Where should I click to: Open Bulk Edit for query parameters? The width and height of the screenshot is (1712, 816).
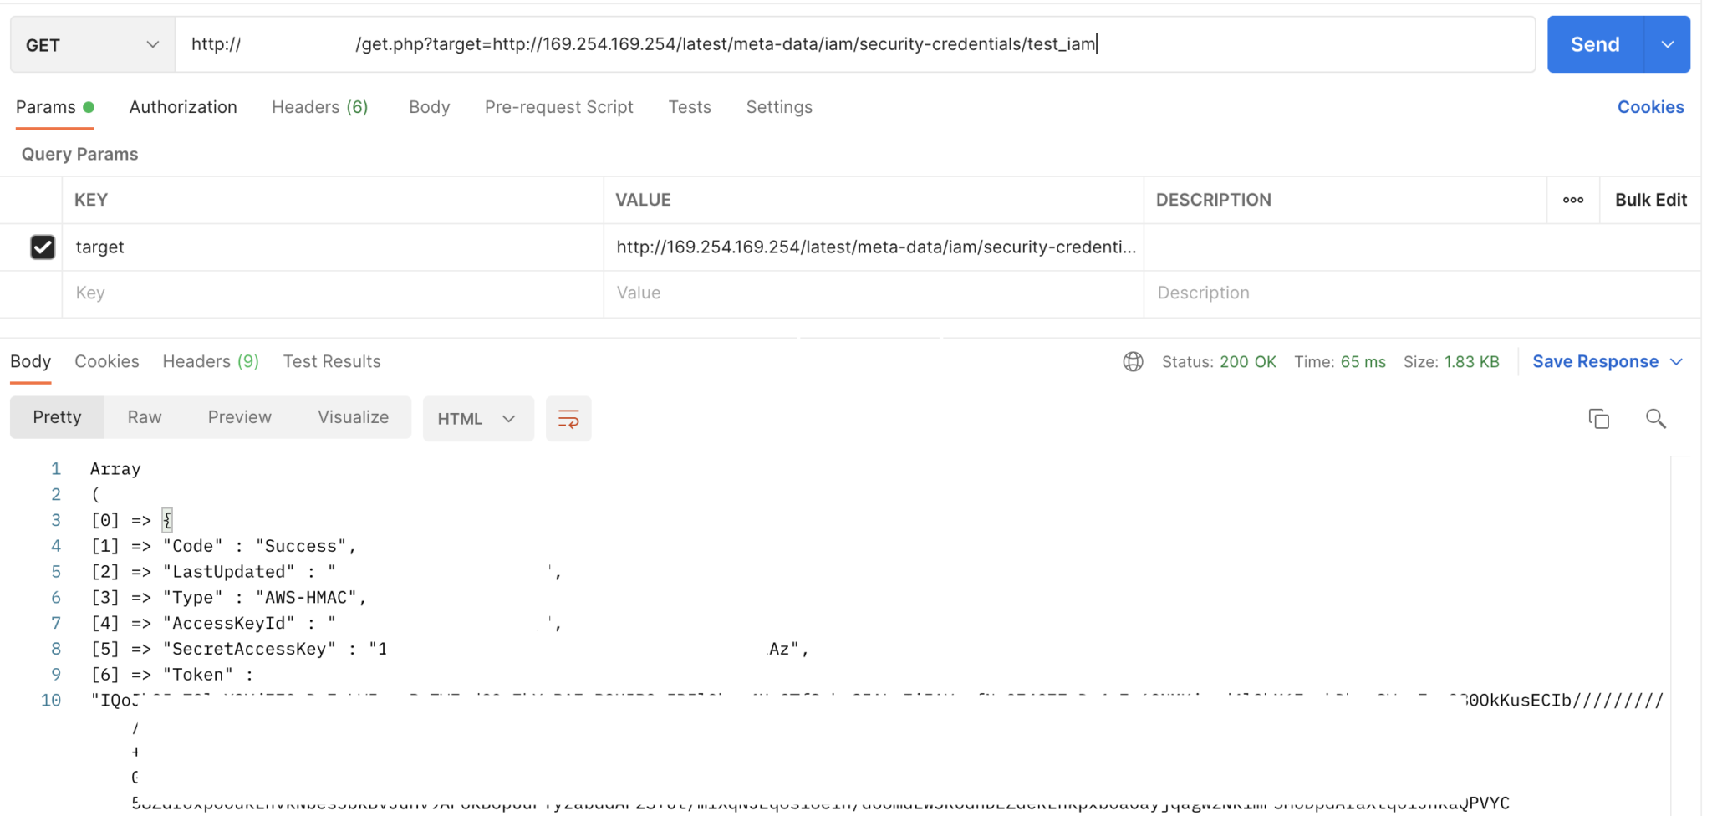coord(1649,200)
